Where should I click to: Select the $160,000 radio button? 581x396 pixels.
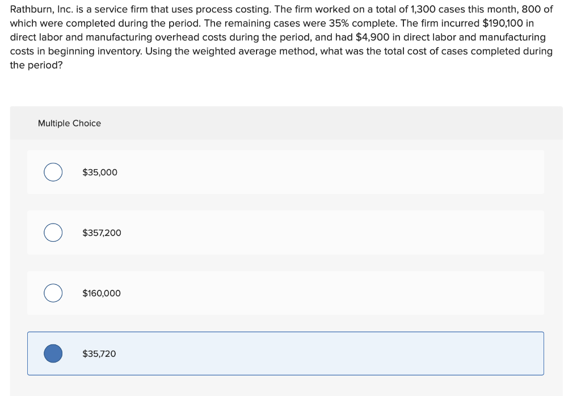(x=53, y=293)
